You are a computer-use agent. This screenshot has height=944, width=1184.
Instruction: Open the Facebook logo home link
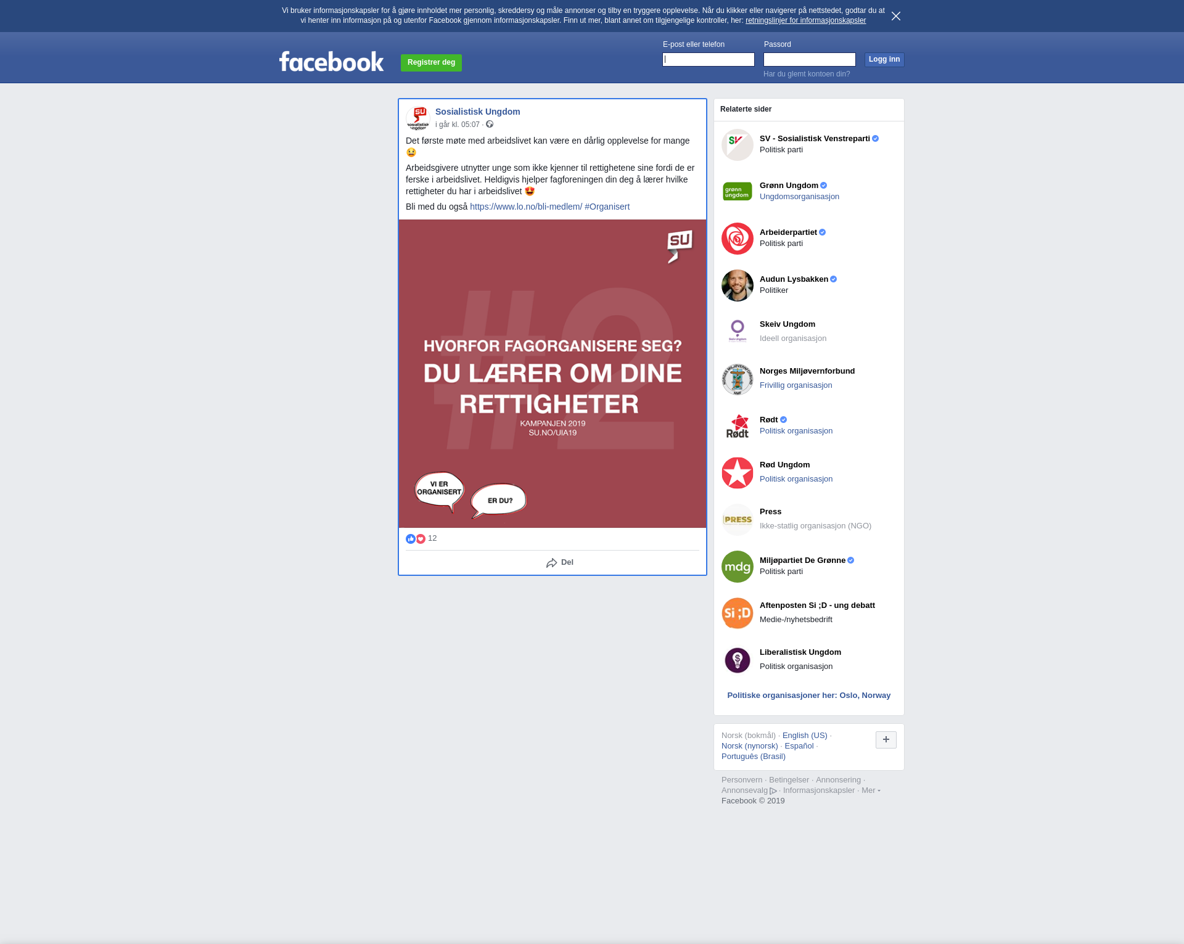331,61
